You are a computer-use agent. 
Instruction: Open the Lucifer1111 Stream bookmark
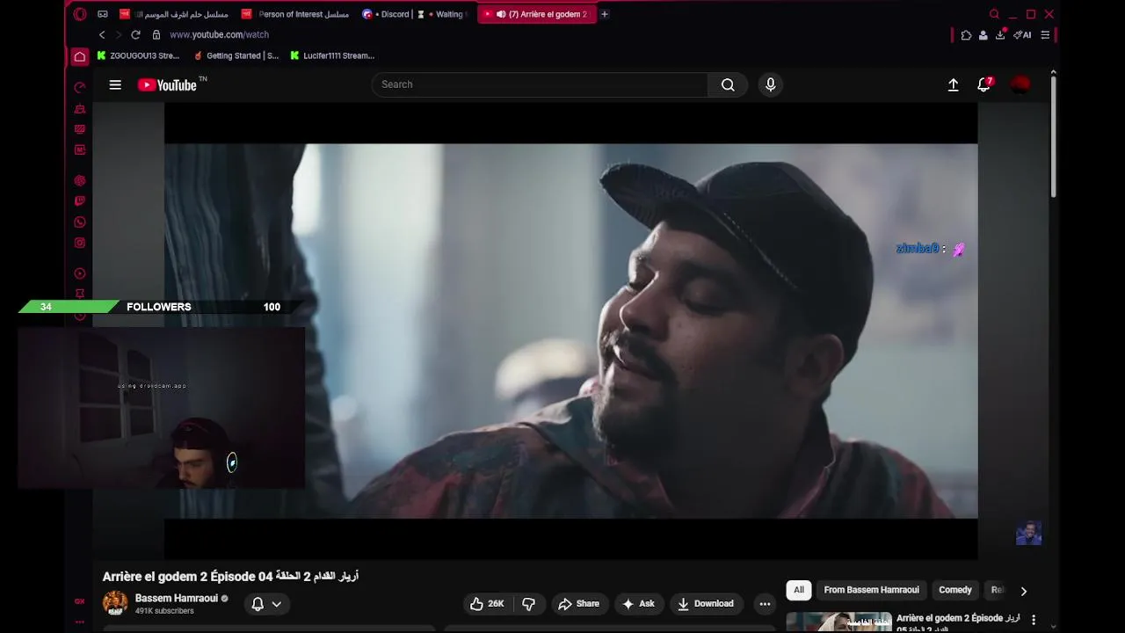(x=332, y=55)
